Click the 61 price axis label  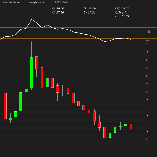pyautogui.click(x=147, y=76)
